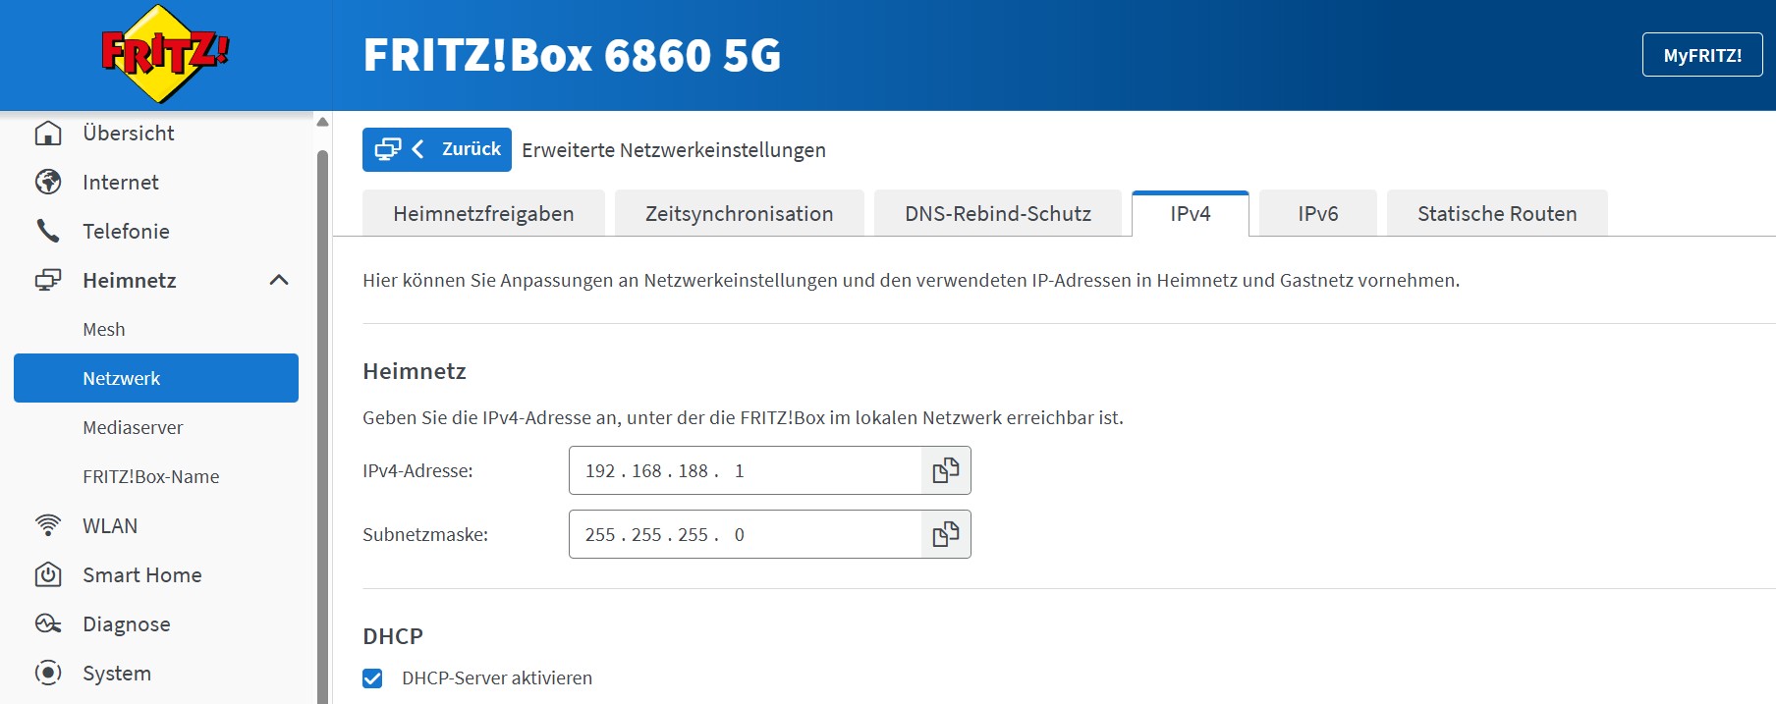The width and height of the screenshot is (1776, 704).
Task: Click the WLAN wifi icon
Action: [x=48, y=526]
